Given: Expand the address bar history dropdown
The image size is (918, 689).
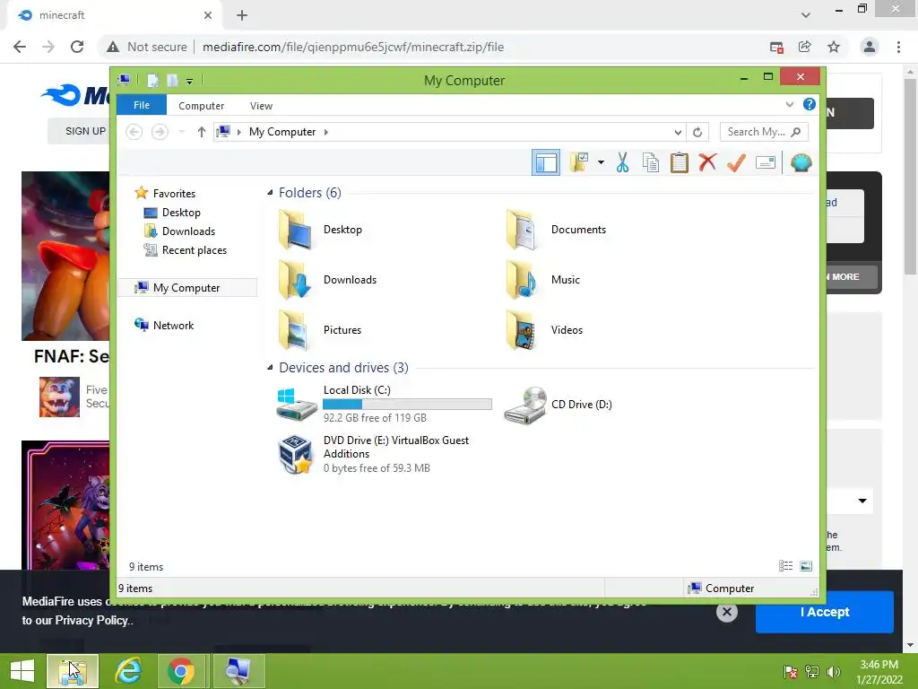Looking at the screenshot, I should 678,132.
